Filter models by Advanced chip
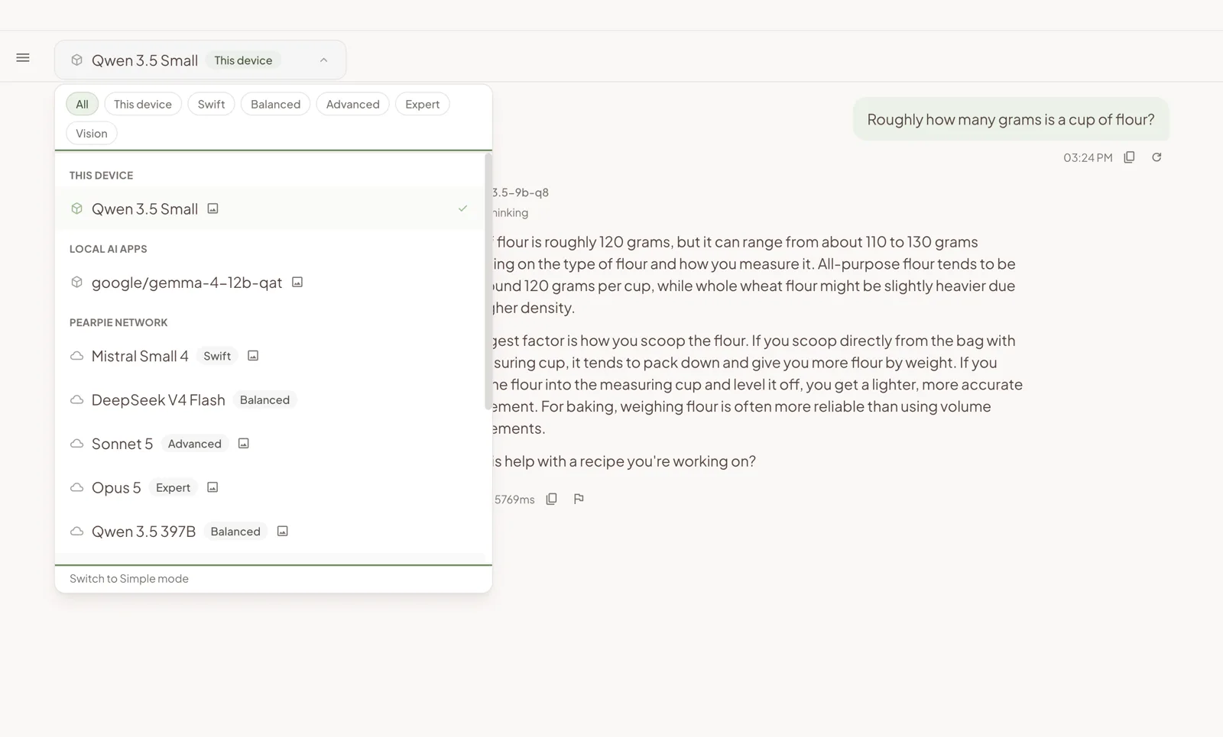 (352, 104)
